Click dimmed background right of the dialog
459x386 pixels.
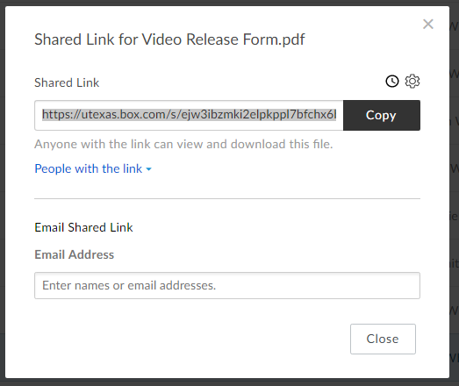(455, 193)
